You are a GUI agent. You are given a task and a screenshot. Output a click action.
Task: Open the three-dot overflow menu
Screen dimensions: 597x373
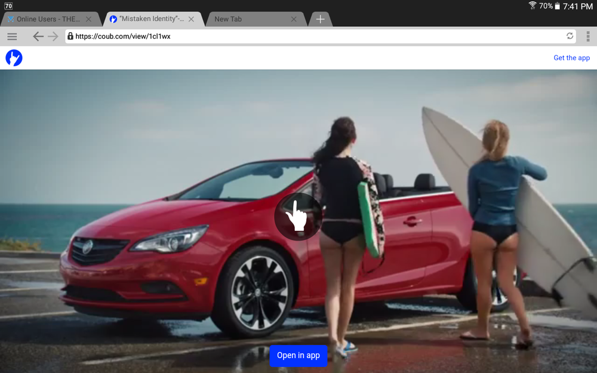(x=588, y=36)
